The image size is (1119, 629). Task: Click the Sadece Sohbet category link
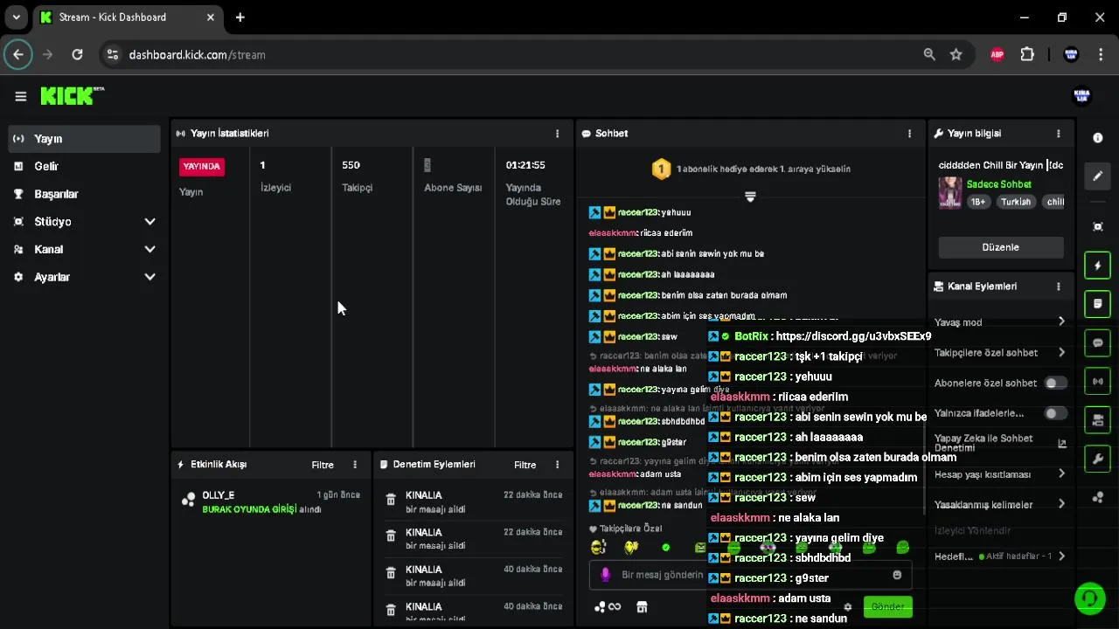click(999, 184)
